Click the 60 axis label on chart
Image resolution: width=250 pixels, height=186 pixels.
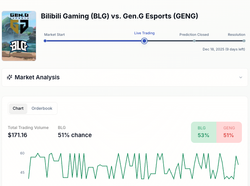click(22, 153)
